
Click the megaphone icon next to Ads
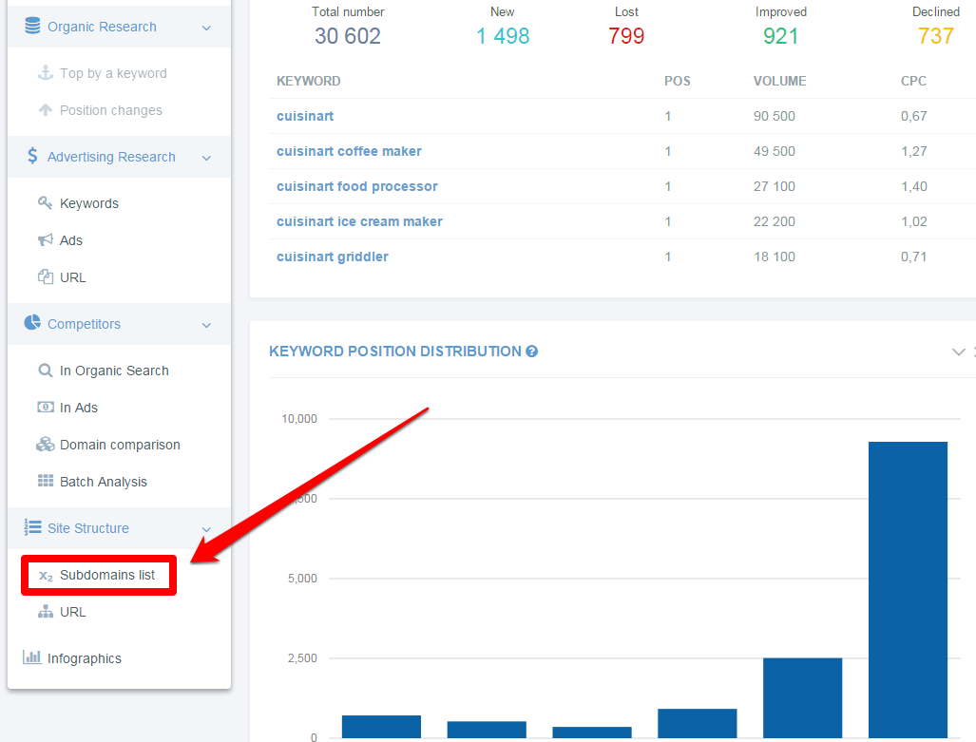pyautogui.click(x=46, y=239)
